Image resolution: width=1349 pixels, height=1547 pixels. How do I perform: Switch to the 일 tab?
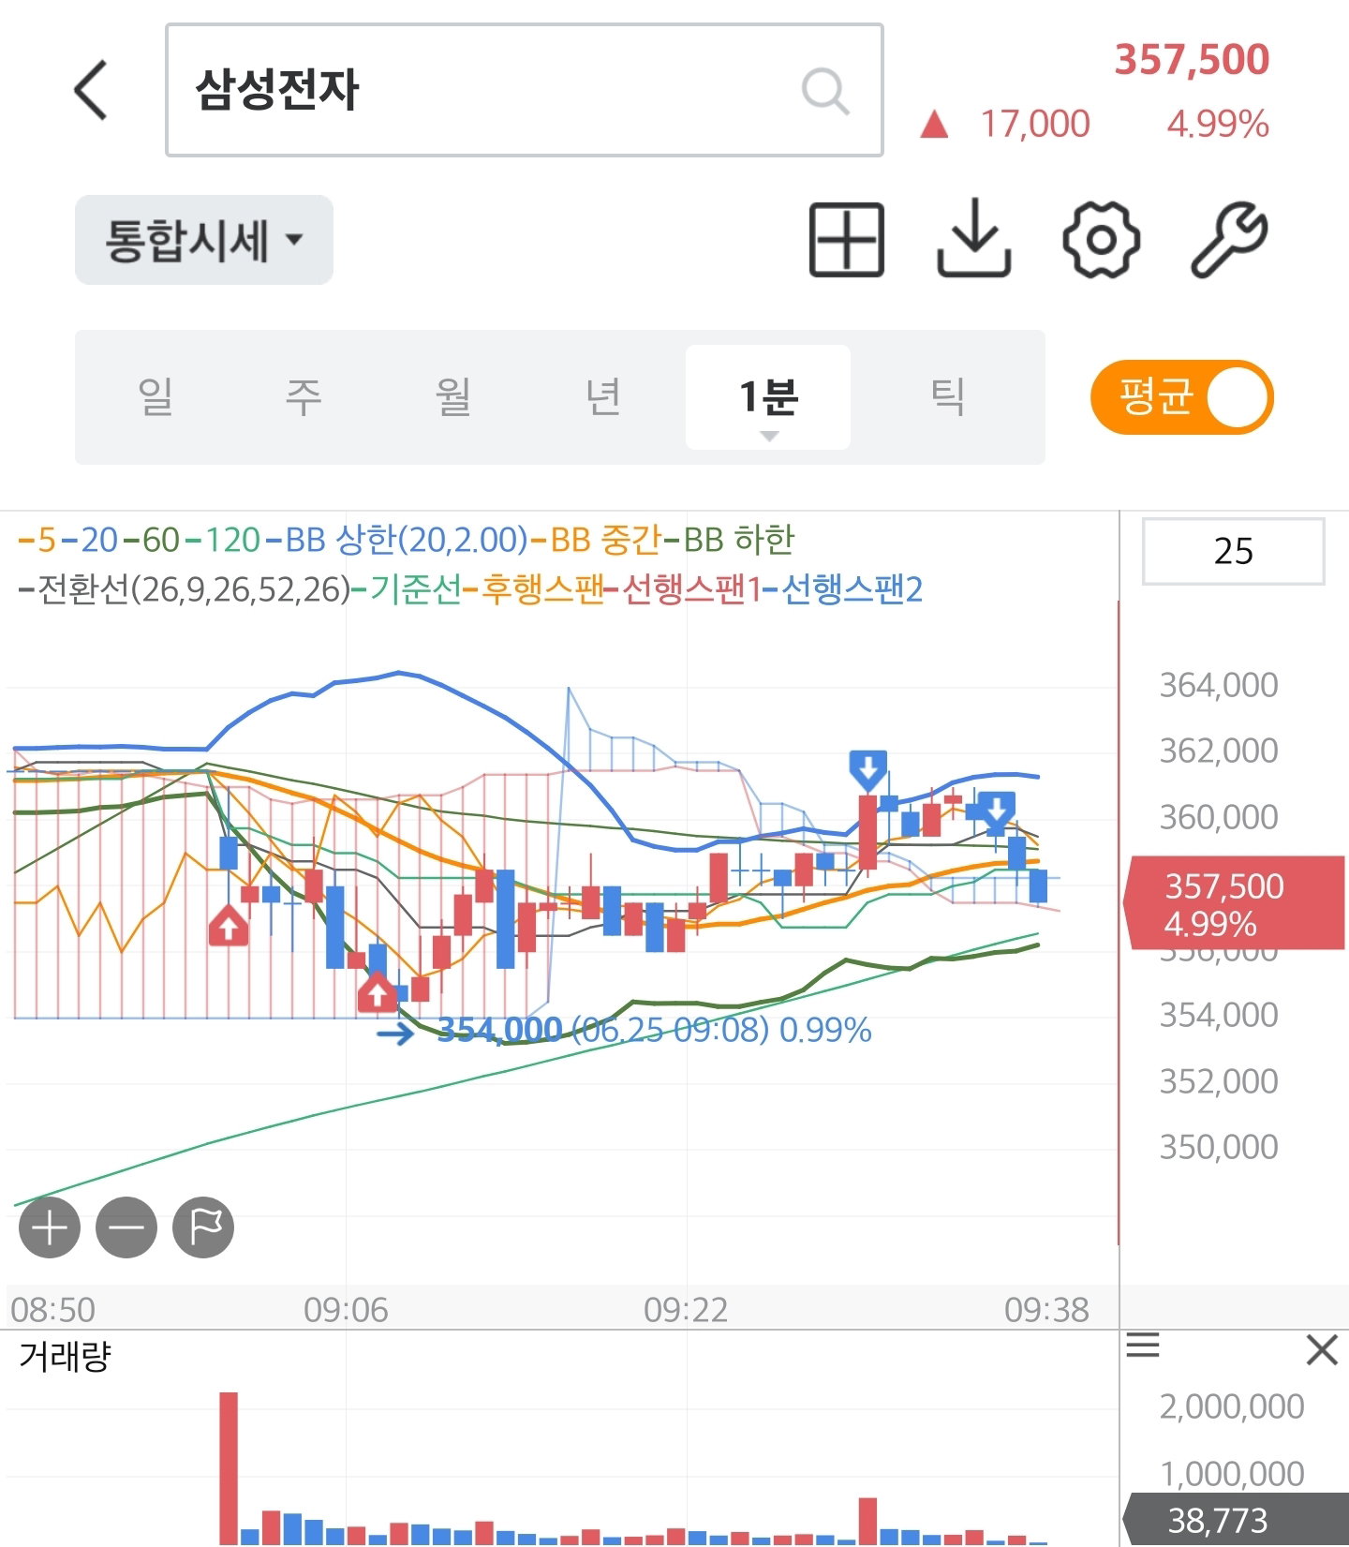coord(156,397)
